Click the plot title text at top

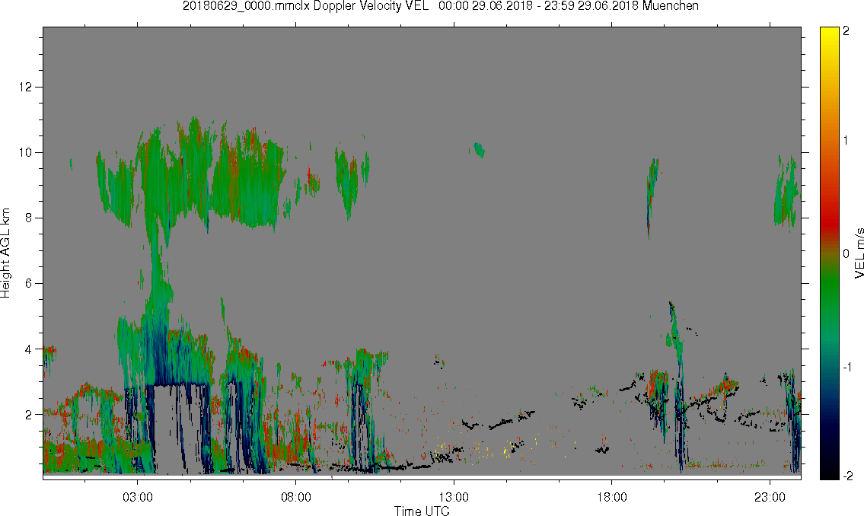click(440, 6)
